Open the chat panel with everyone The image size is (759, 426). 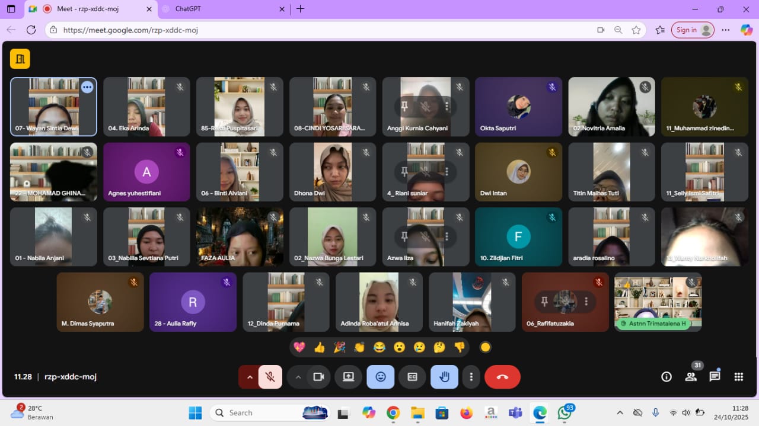point(715,377)
